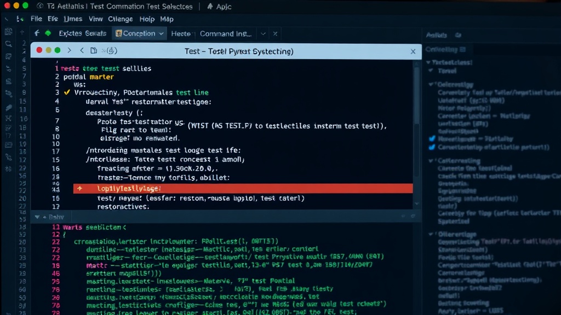Click the activity bar icon beside outer gutter number 29
The image size is (561, 315).
click(x=8, y=168)
